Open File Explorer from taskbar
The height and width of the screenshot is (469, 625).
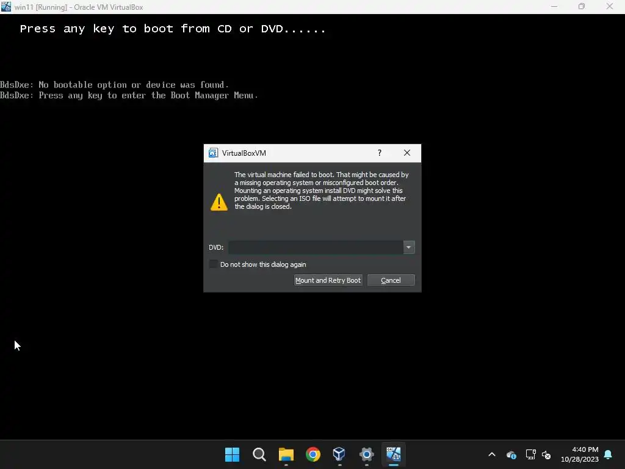click(x=286, y=454)
